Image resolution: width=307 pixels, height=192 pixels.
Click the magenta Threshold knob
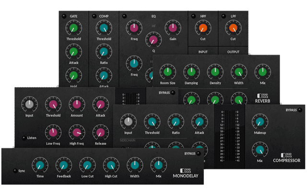(53, 105)
